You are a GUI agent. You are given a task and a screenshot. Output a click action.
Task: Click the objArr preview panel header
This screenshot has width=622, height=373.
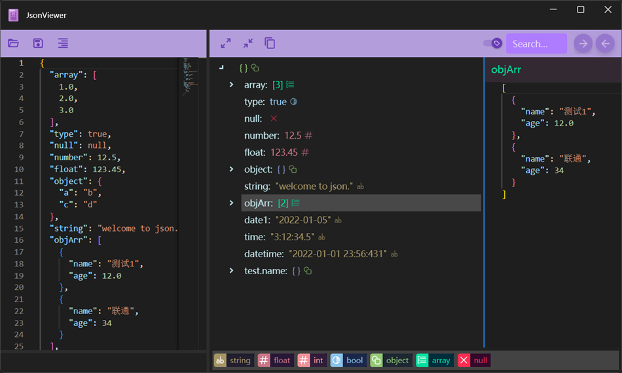(x=553, y=70)
